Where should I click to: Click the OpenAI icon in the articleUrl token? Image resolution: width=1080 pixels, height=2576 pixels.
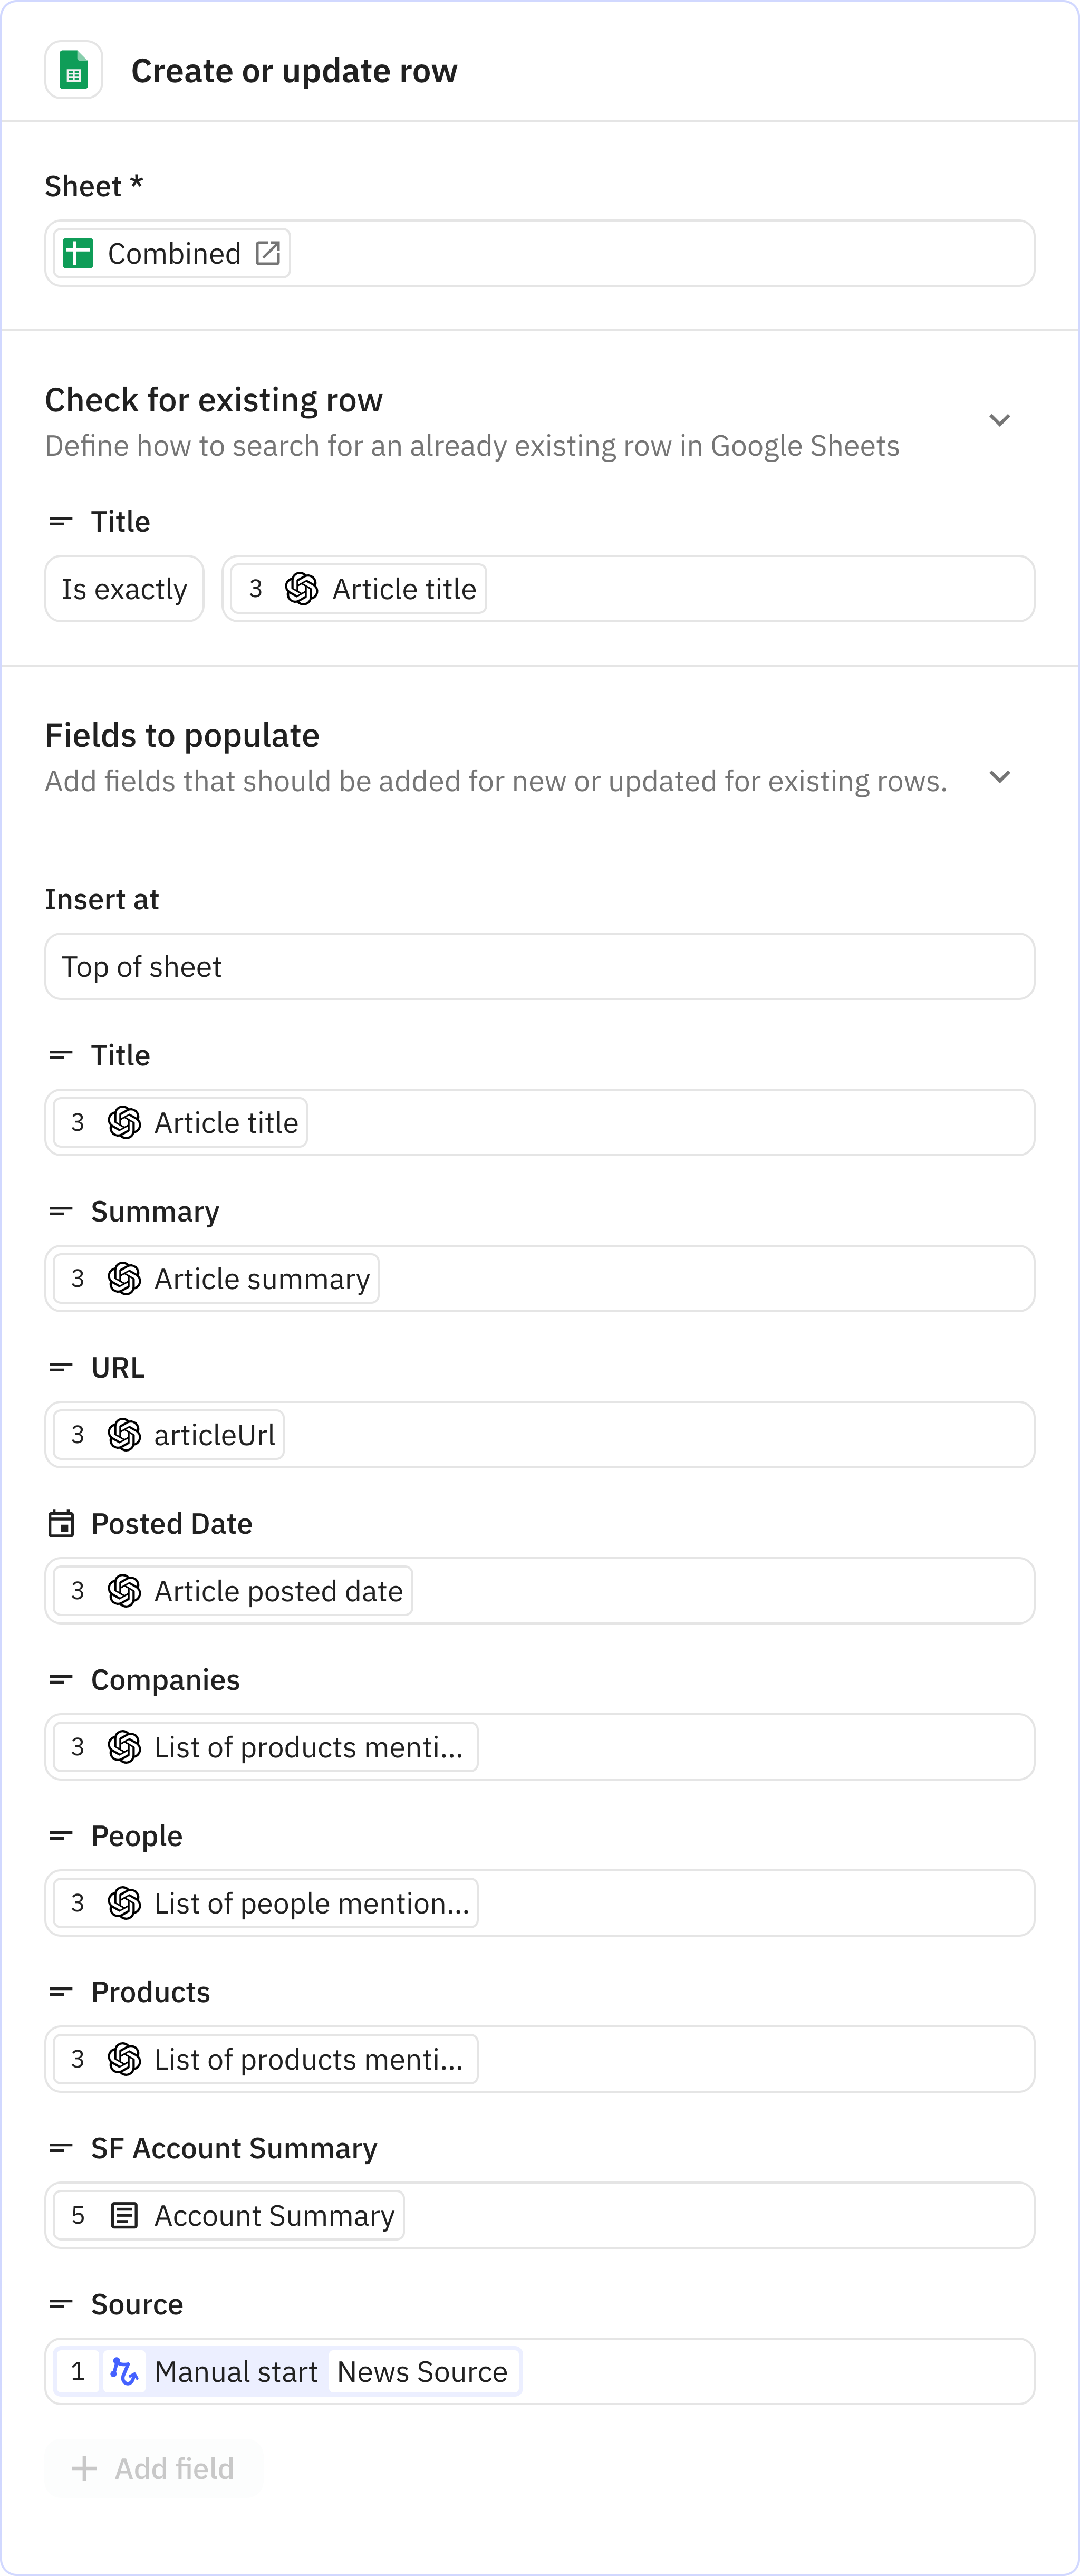[123, 1434]
